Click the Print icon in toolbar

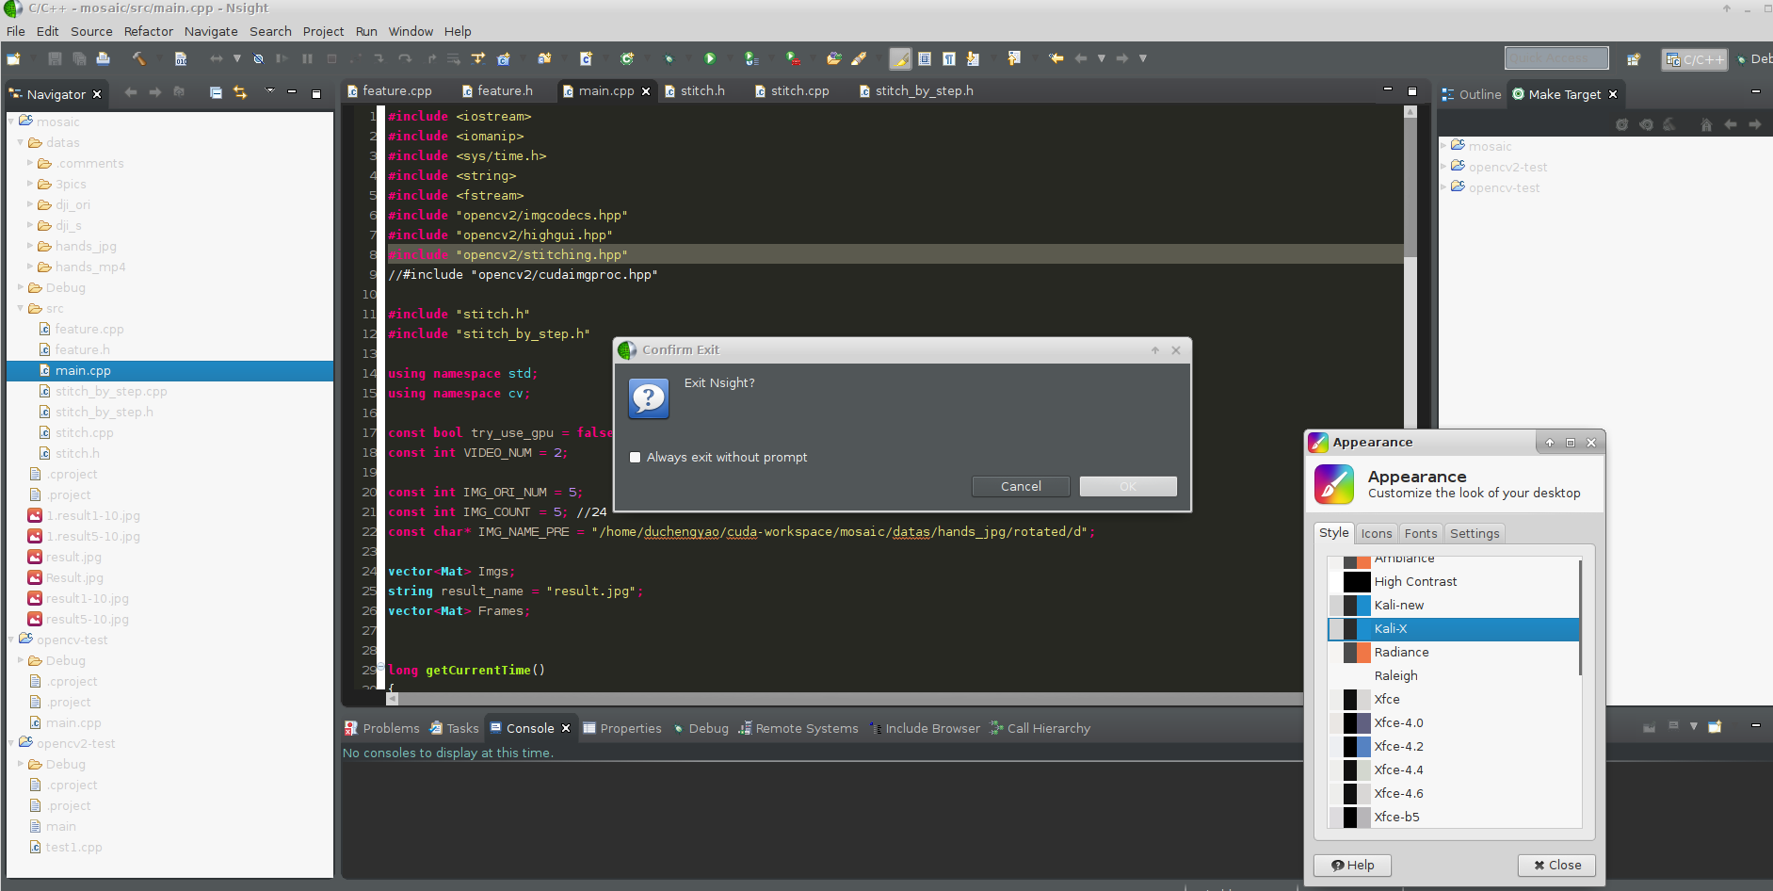coord(104,58)
